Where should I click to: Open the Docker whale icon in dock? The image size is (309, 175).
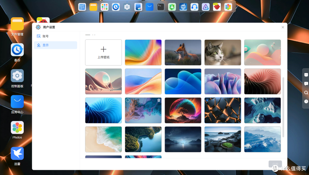[183, 7]
